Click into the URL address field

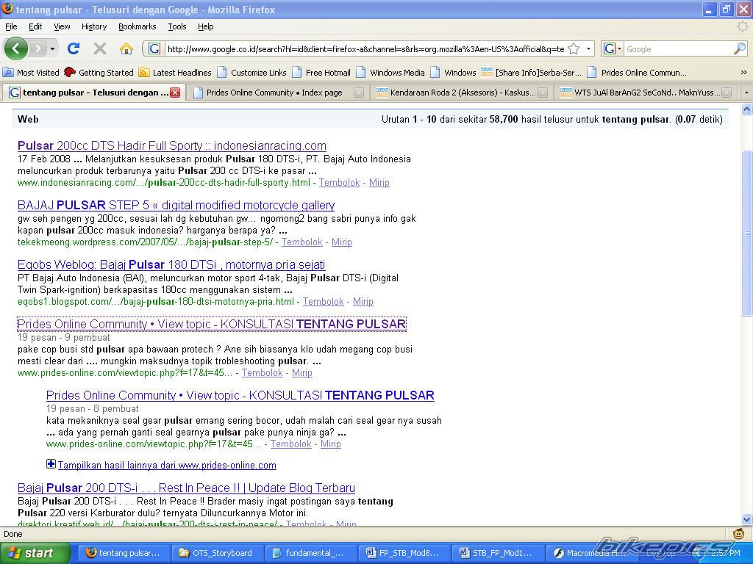click(x=365, y=49)
